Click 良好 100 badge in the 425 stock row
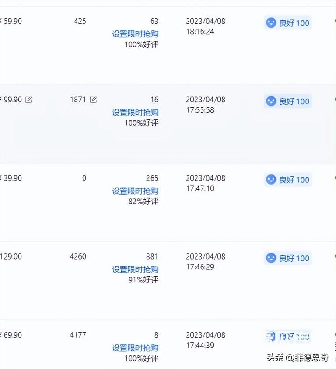 pyautogui.click(x=287, y=23)
